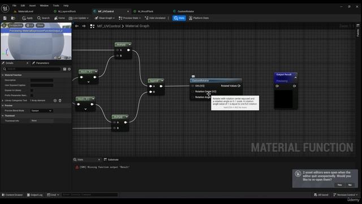Screen dimensions: 362x204
Task: Open the Asset menu
Action: [x=32, y=6]
